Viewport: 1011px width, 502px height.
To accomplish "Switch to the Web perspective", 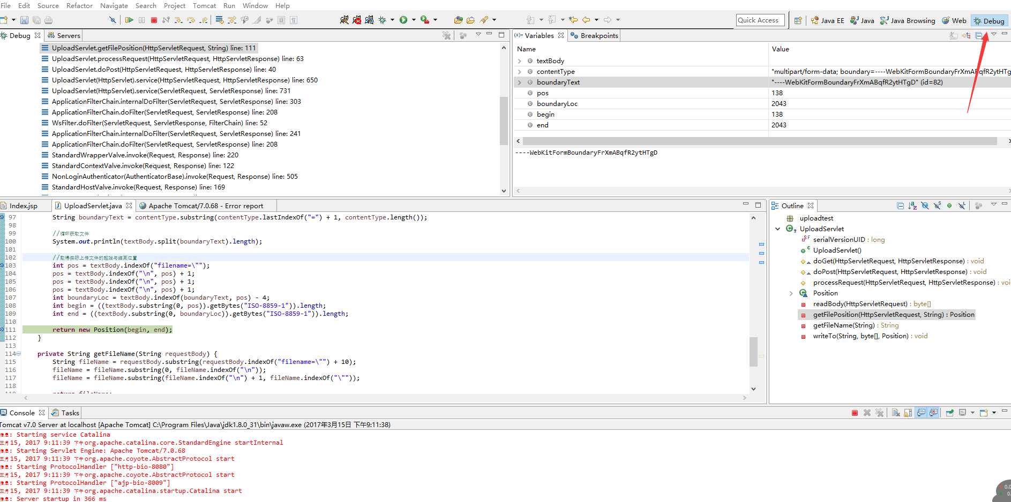I will (x=954, y=20).
